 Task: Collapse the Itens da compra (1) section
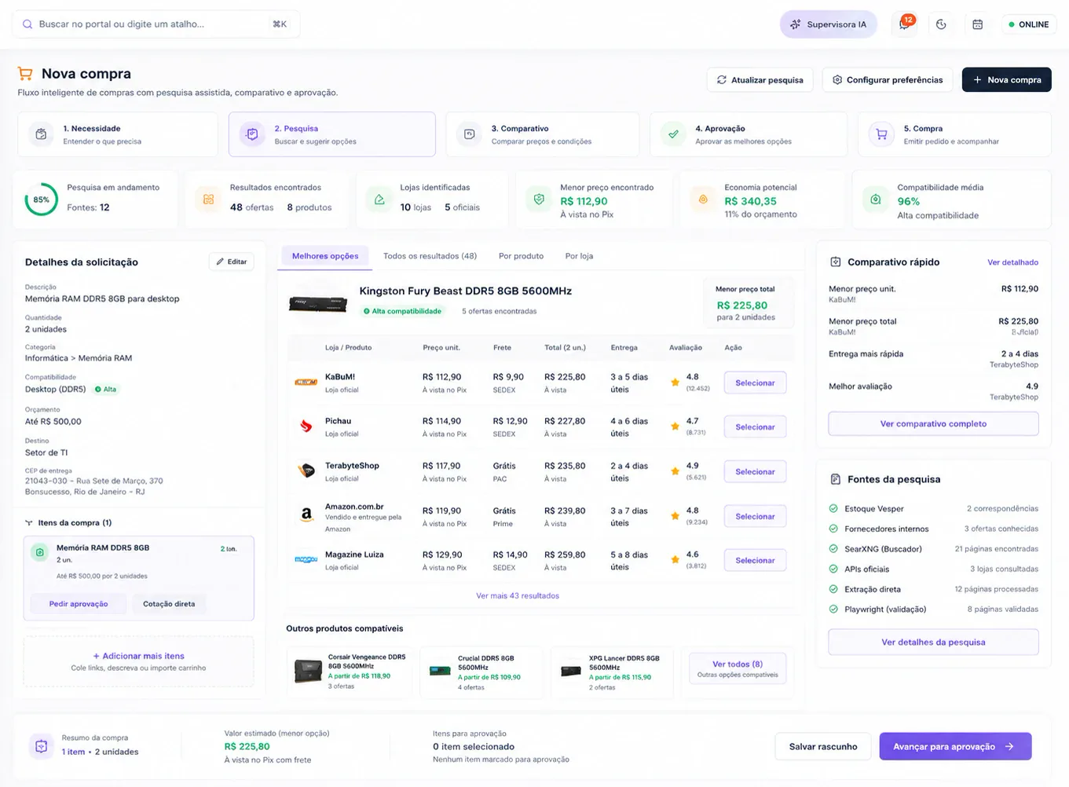point(29,523)
